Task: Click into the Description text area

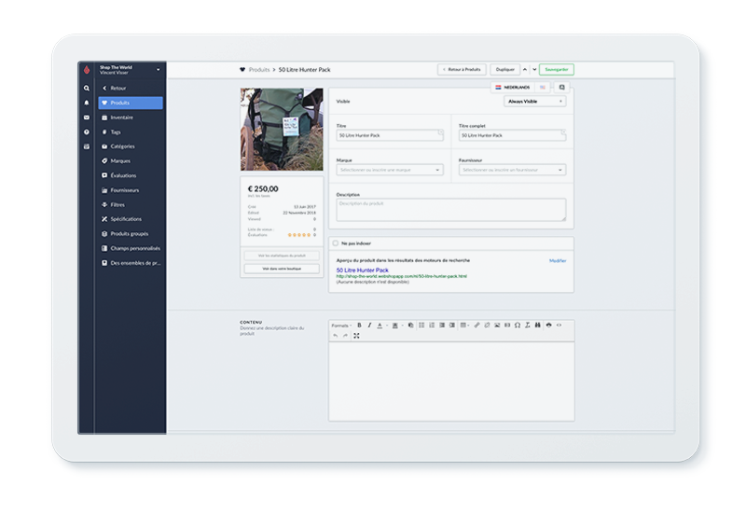Action: coord(451,210)
